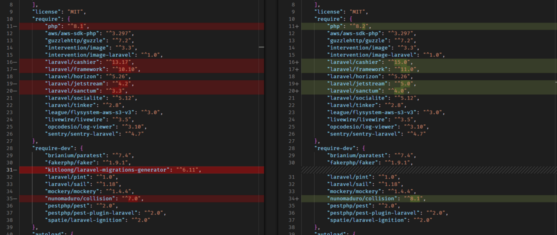Click the added "php": "^8.2" line
Viewport: 557px width, 235px height.
[x=429, y=26]
